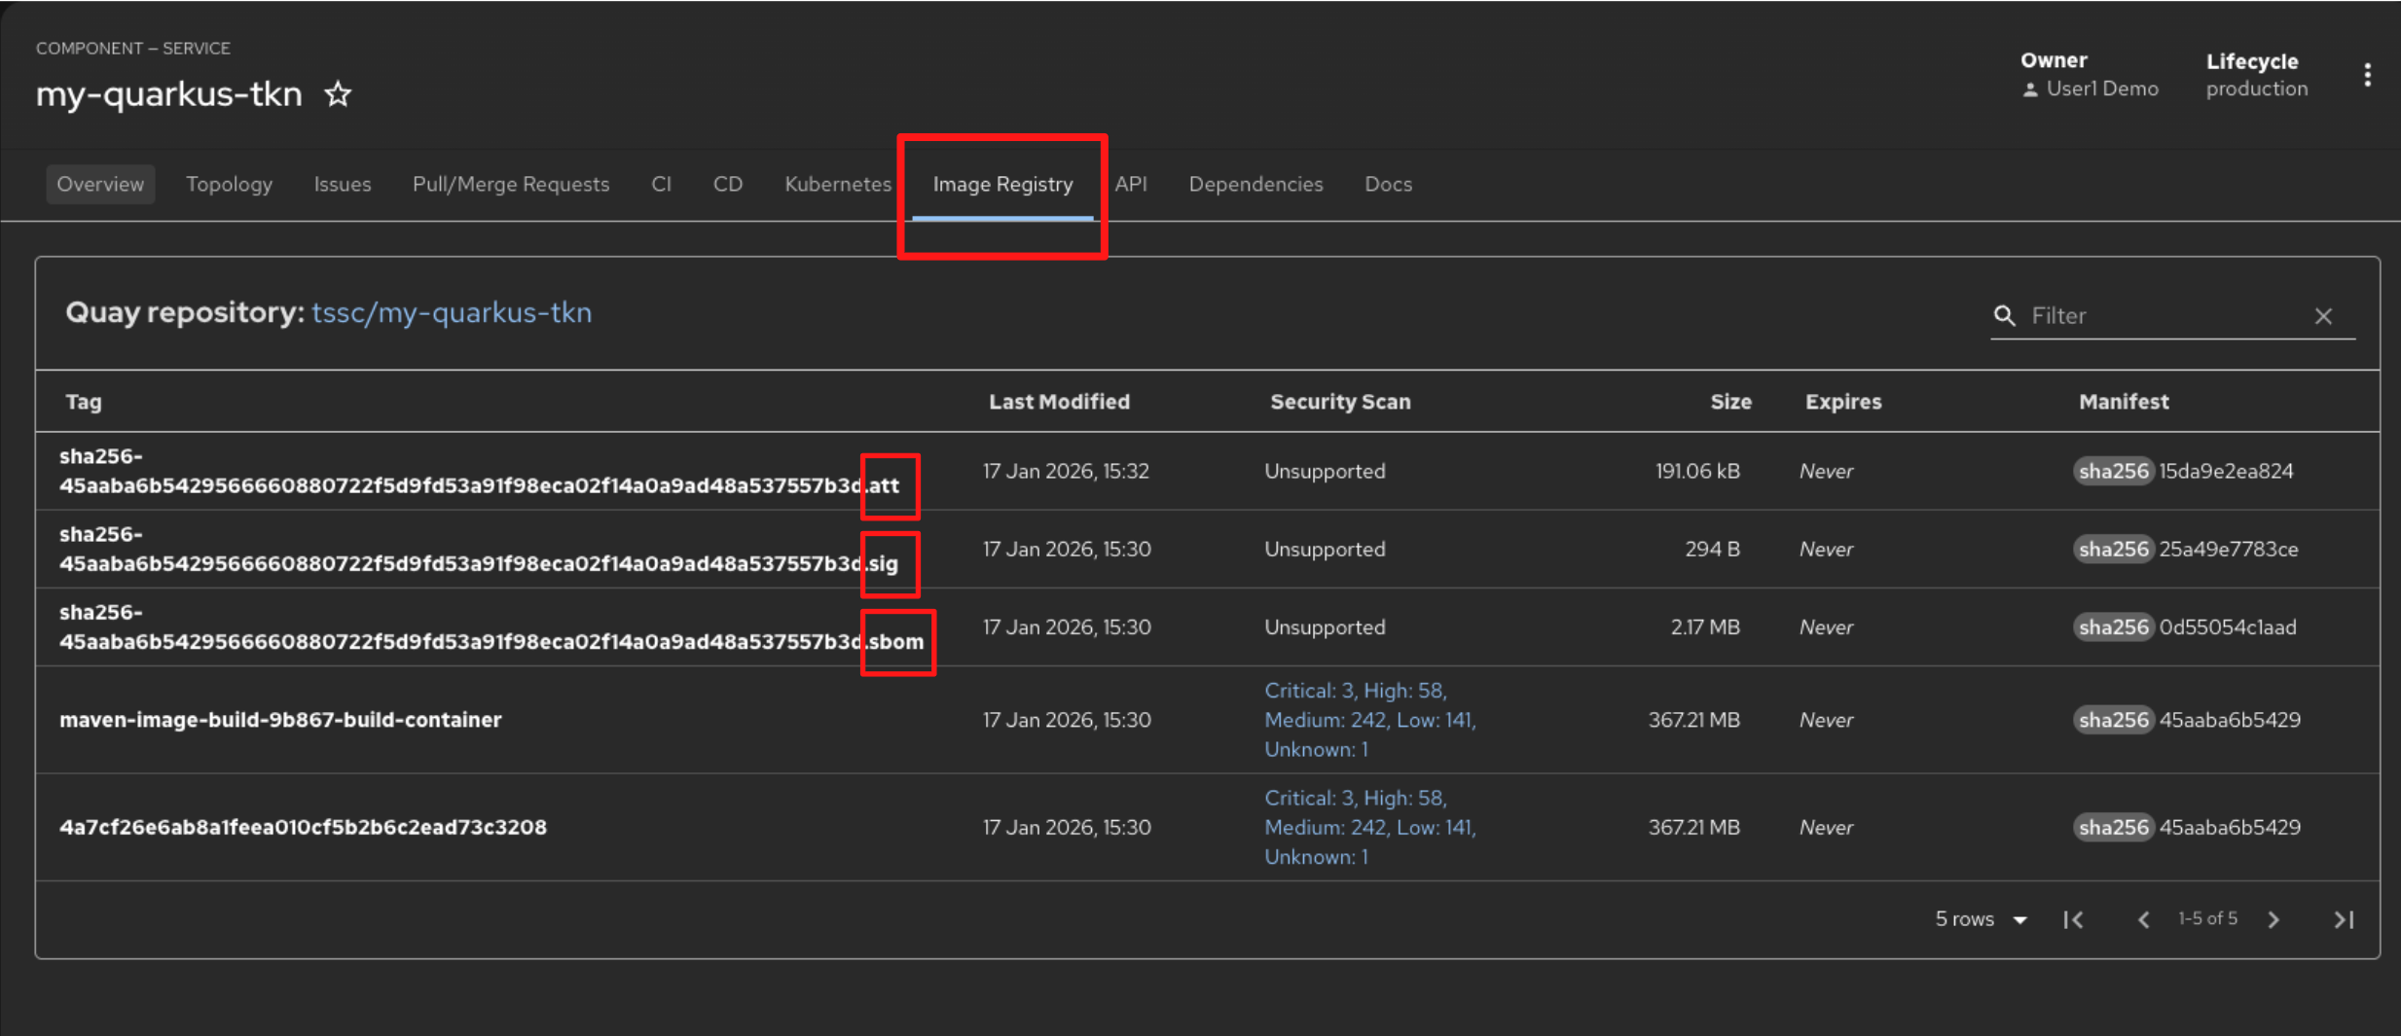Go to the previous page arrow
This screenshot has height=1036, width=2401.
click(x=2142, y=919)
